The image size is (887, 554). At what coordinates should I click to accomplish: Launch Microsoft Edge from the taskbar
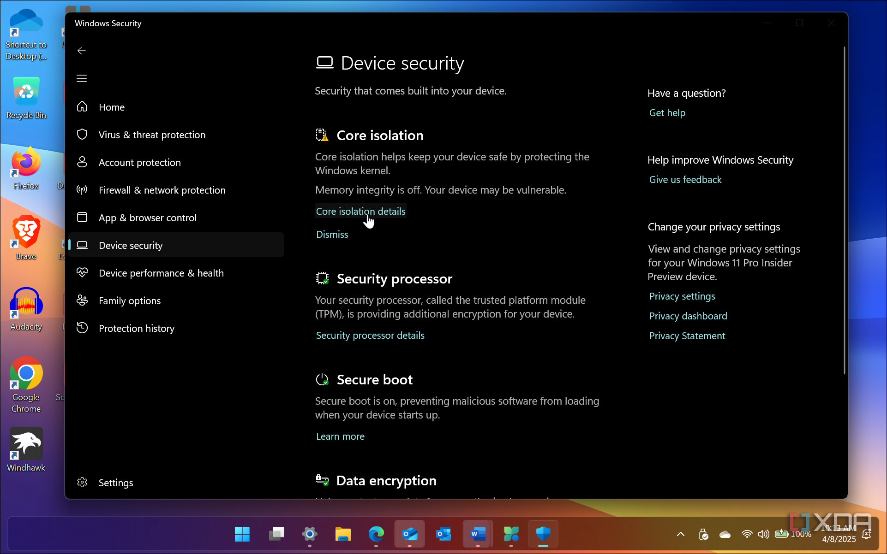coord(376,534)
